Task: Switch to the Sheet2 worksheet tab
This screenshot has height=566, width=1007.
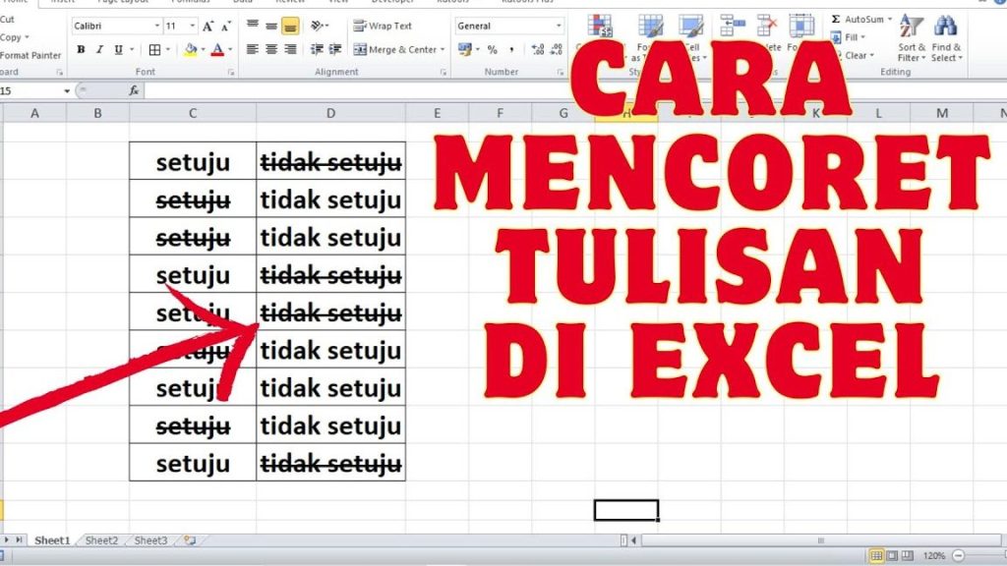Action: coord(100,540)
